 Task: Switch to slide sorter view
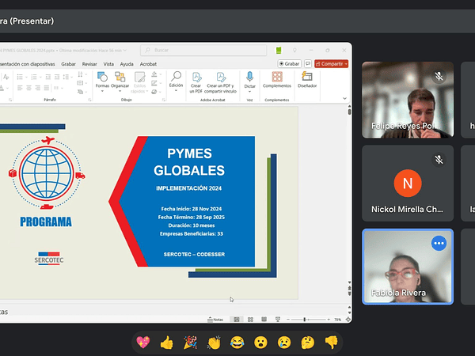click(250, 320)
